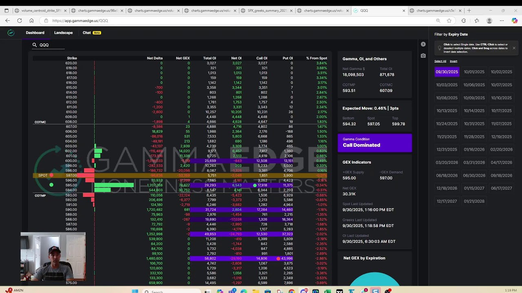Click the COTMP label at strike 593.00
This screenshot has height=293, width=522.
[40, 196]
